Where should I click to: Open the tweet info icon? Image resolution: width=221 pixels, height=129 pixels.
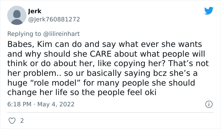point(208,104)
